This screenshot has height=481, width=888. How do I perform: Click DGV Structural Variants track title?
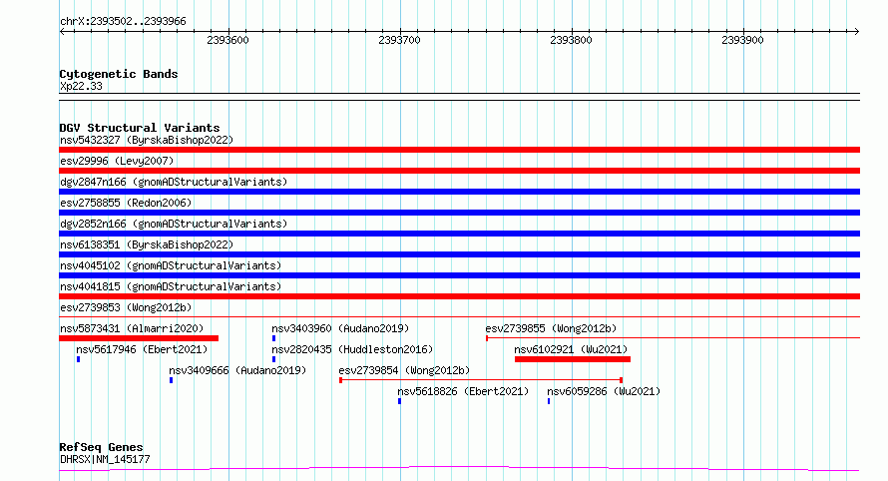(140, 128)
